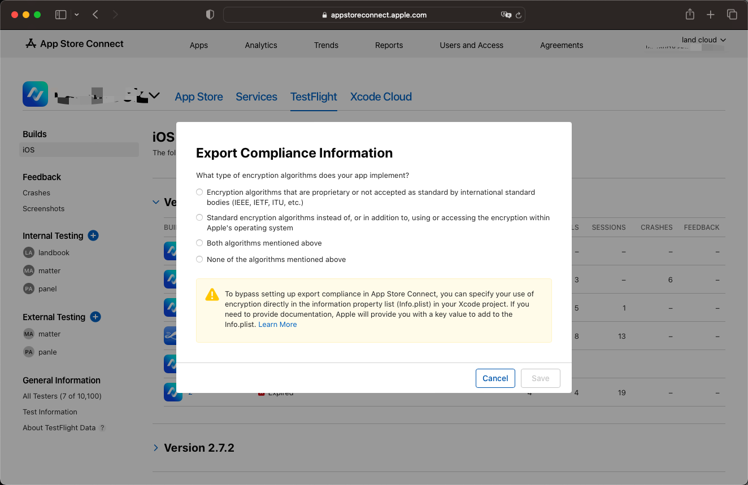The image size is (748, 485).
Task: Open Screenshots under Feedback
Action: (44, 208)
